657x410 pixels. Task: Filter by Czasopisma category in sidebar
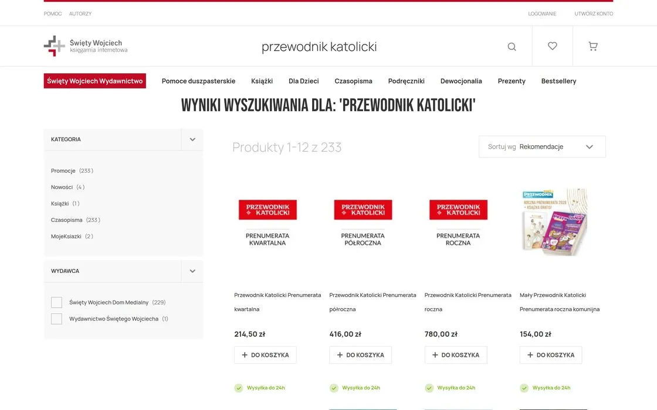(76, 220)
